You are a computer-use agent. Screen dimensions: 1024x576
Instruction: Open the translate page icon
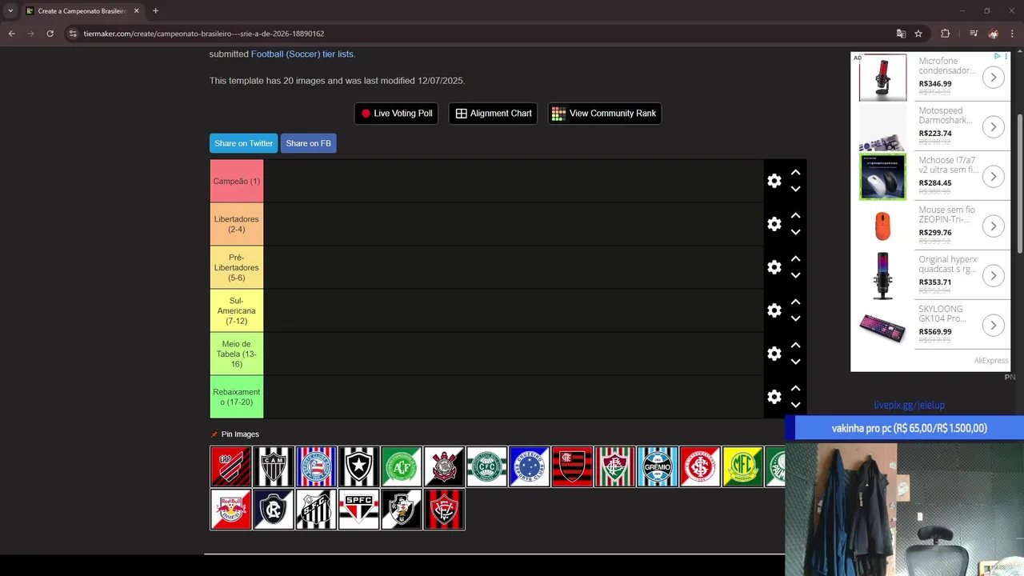(x=901, y=34)
